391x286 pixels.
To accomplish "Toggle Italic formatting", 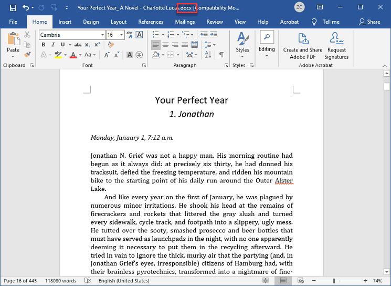I will [53, 45].
